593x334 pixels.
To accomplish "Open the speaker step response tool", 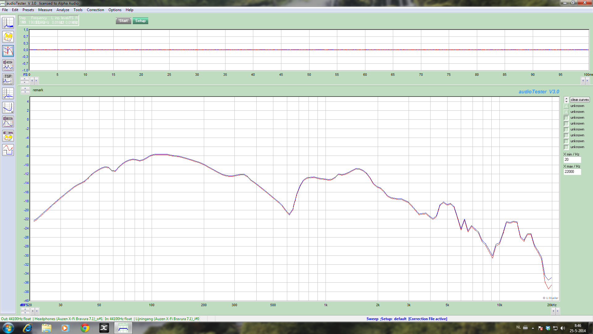I will tap(8, 122).
